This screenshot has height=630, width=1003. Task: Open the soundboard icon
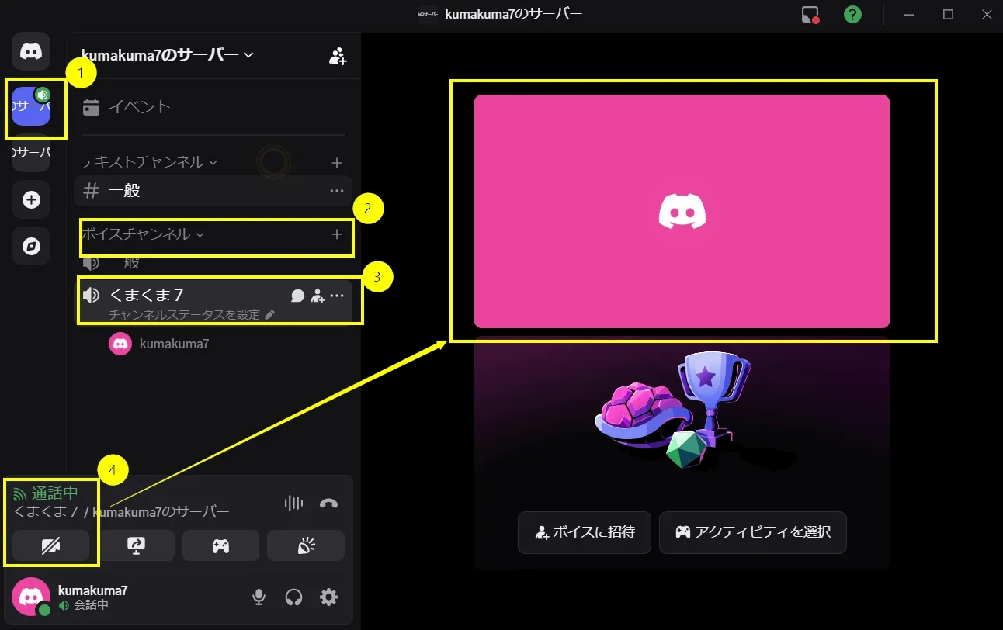click(x=305, y=545)
